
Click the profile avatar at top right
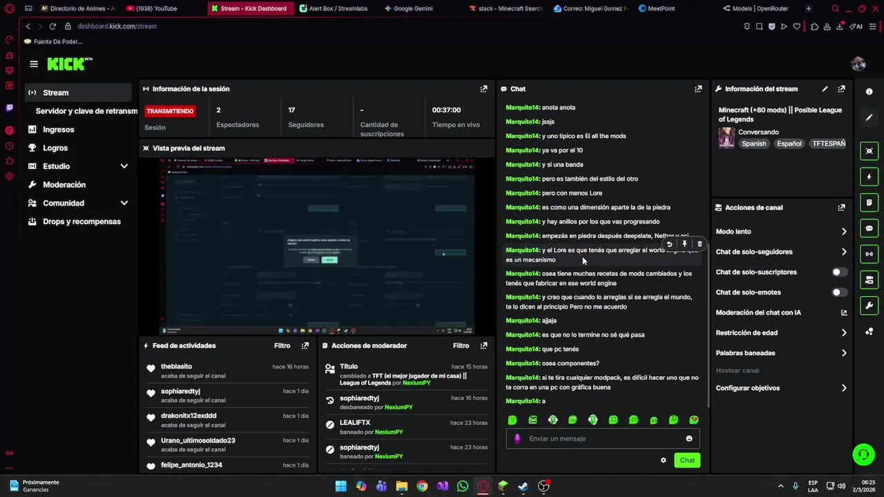858,64
